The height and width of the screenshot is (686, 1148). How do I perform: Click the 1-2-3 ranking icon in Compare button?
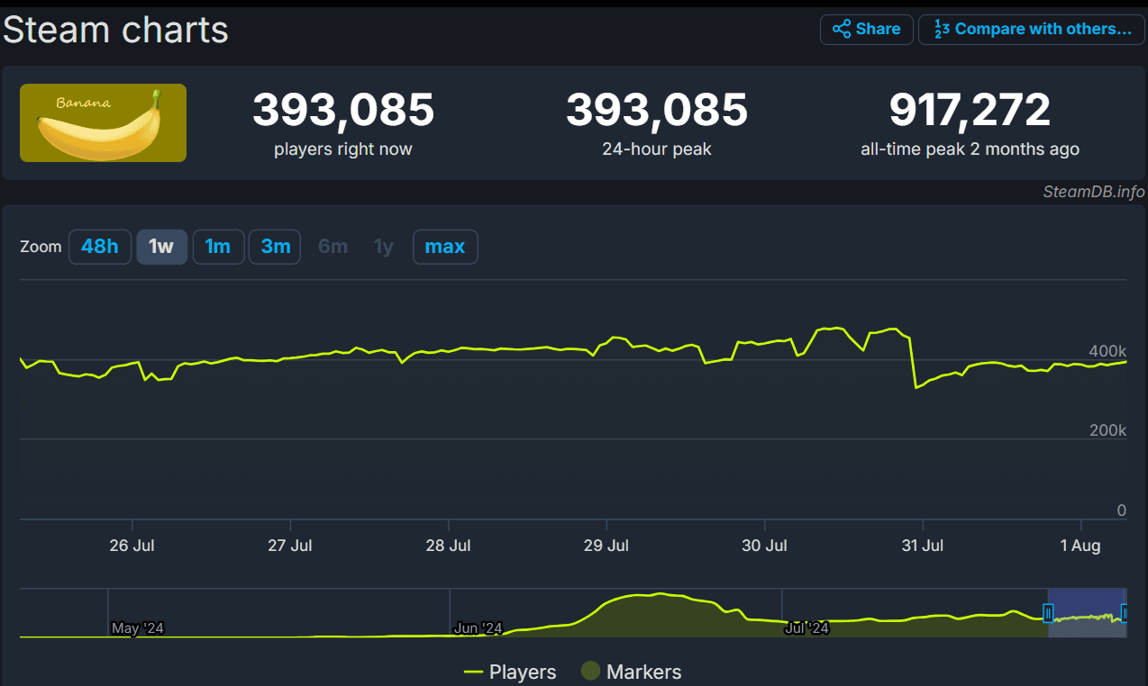[942, 29]
